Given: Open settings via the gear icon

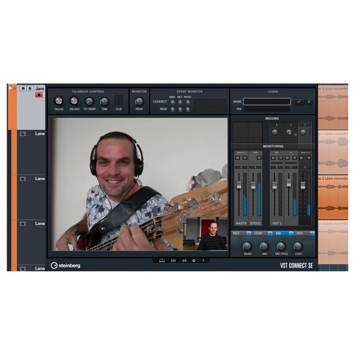Looking at the screenshot, I should [194, 260].
